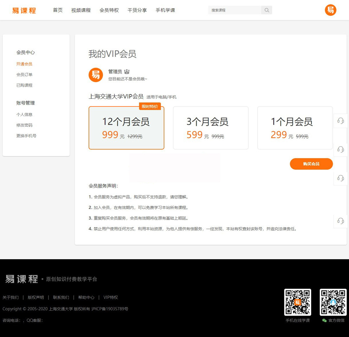Select the 3个月会员 plan card
Screen dimensions: 349x337
tap(211, 128)
